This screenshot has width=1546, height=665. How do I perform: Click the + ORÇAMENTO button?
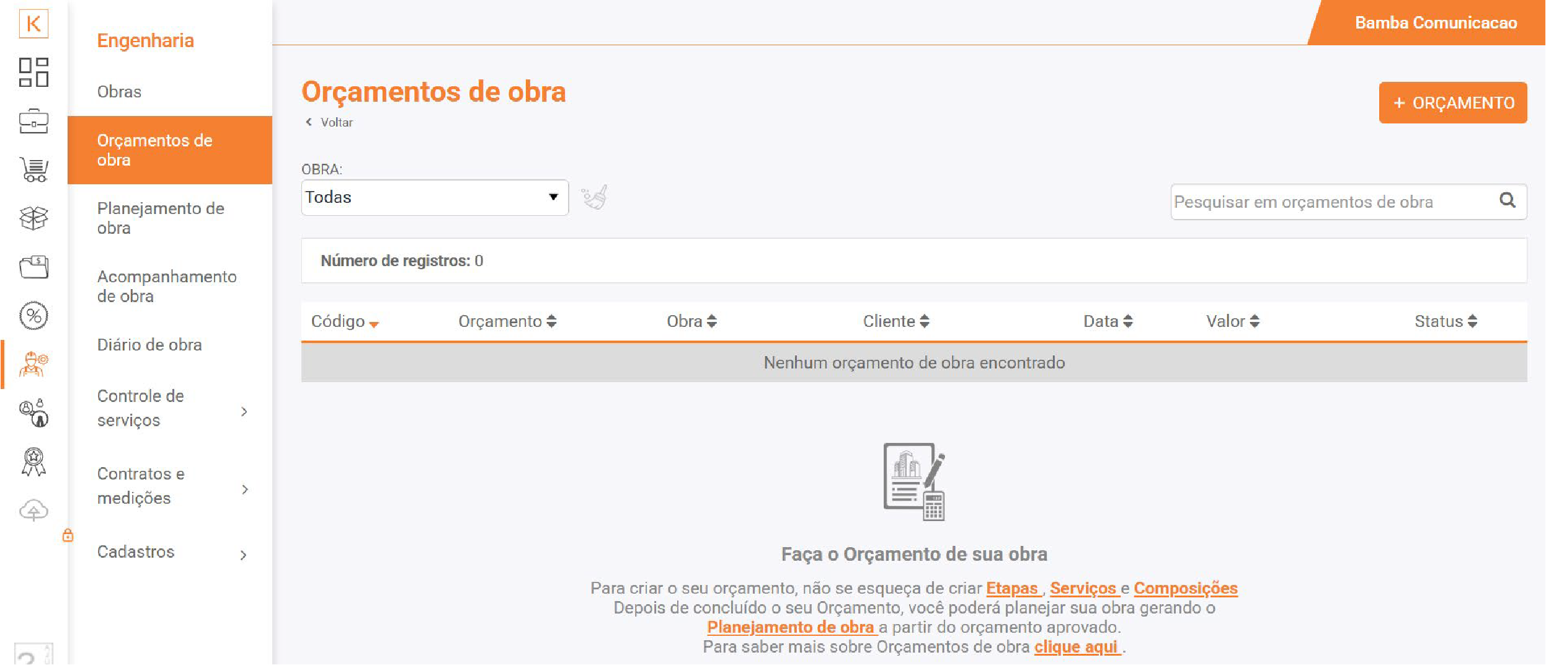[x=1452, y=103]
